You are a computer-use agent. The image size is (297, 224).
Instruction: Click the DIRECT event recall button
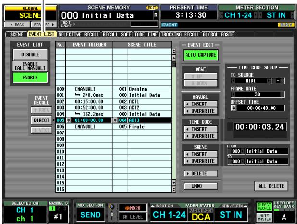tap(41, 120)
